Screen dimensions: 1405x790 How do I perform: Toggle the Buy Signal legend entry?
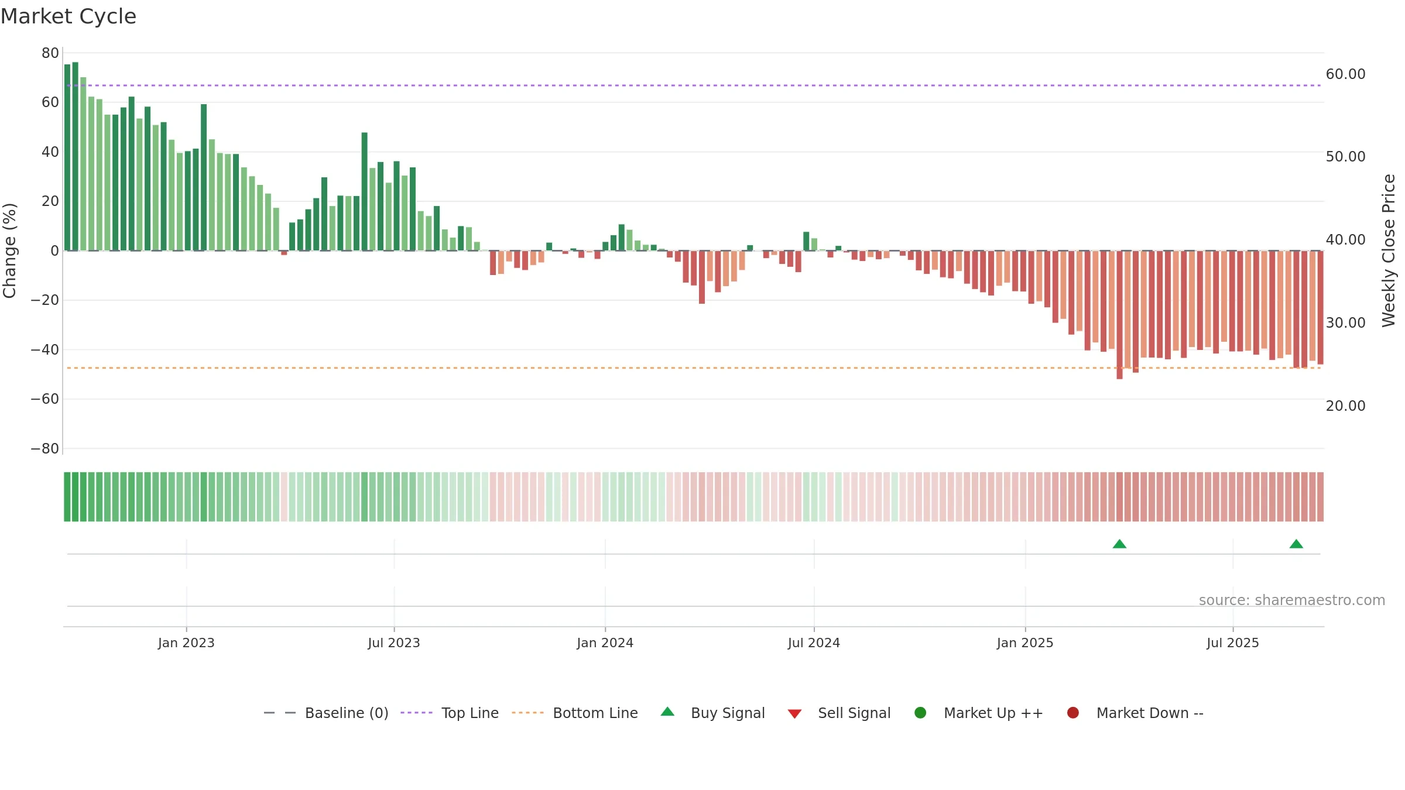point(712,713)
